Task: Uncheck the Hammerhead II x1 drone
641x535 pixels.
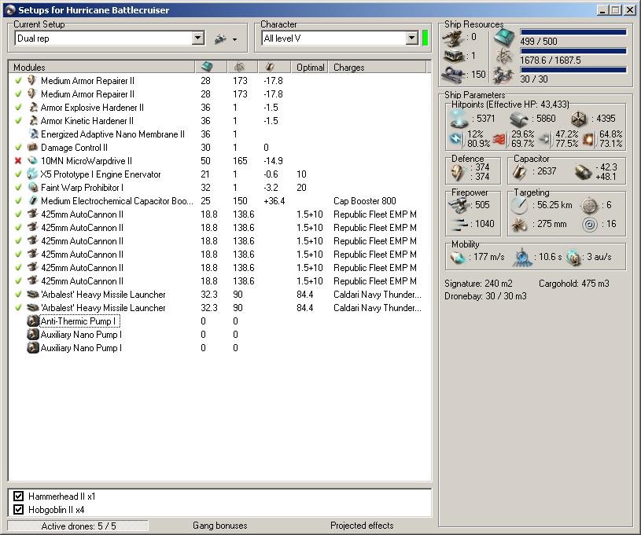Action: (19, 497)
